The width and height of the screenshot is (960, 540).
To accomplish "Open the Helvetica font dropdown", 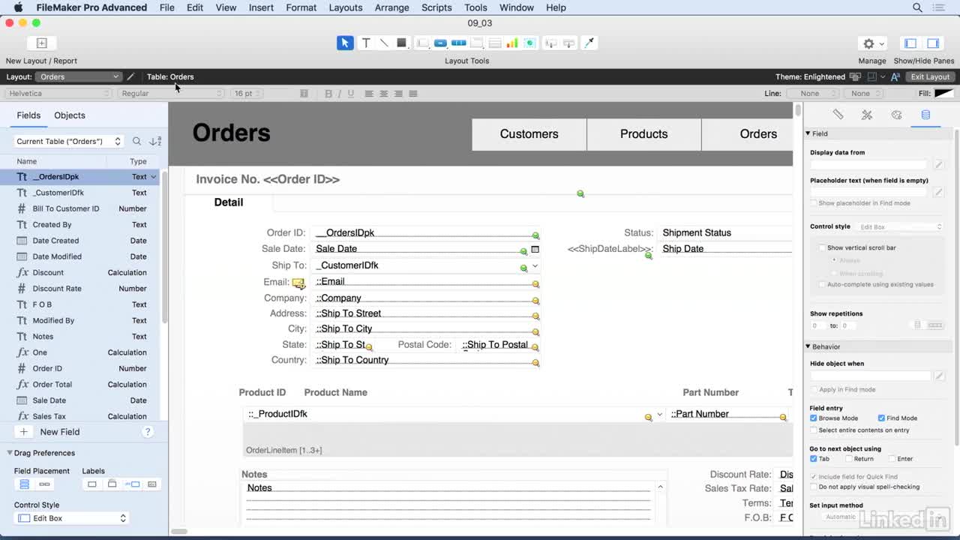I will [x=58, y=94].
